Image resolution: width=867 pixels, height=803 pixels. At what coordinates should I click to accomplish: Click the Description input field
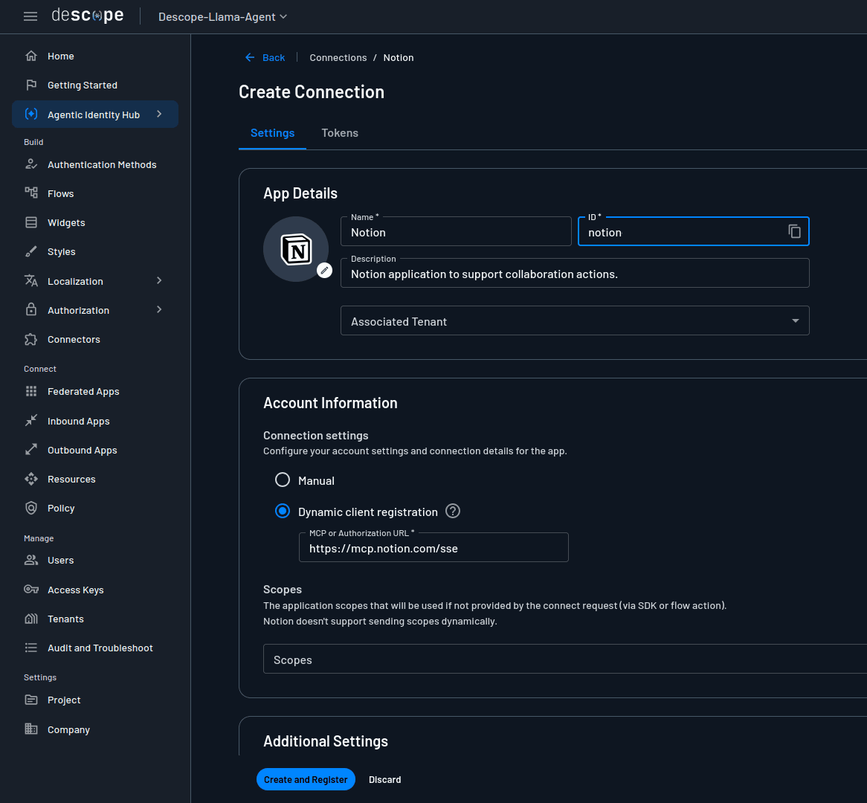[x=575, y=273]
